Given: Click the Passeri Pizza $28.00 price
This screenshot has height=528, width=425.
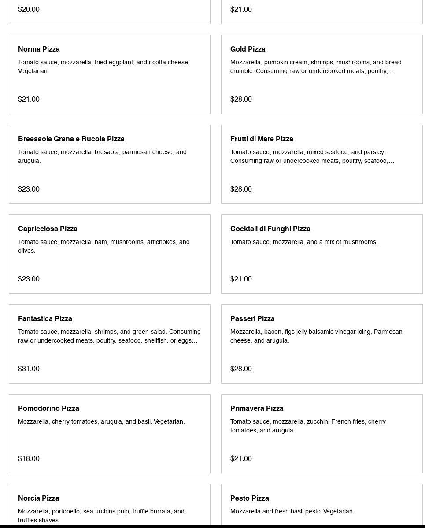Looking at the screenshot, I should point(241,369).
